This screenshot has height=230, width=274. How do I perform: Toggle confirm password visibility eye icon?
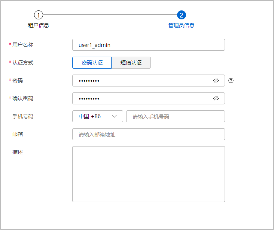216,98
